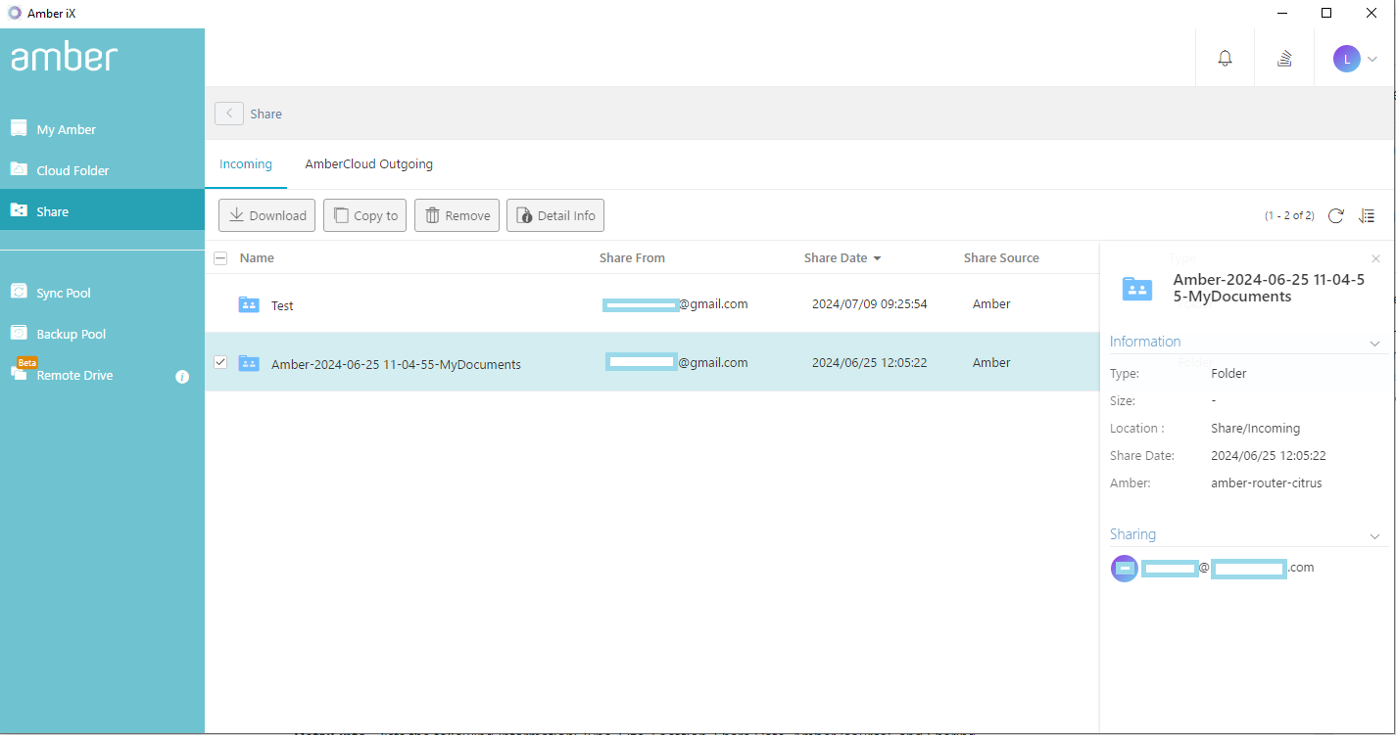Click the Share/Incoming location value
Screen dimensions: 1396x735
pyautogui.click(x=1255, y=429)
